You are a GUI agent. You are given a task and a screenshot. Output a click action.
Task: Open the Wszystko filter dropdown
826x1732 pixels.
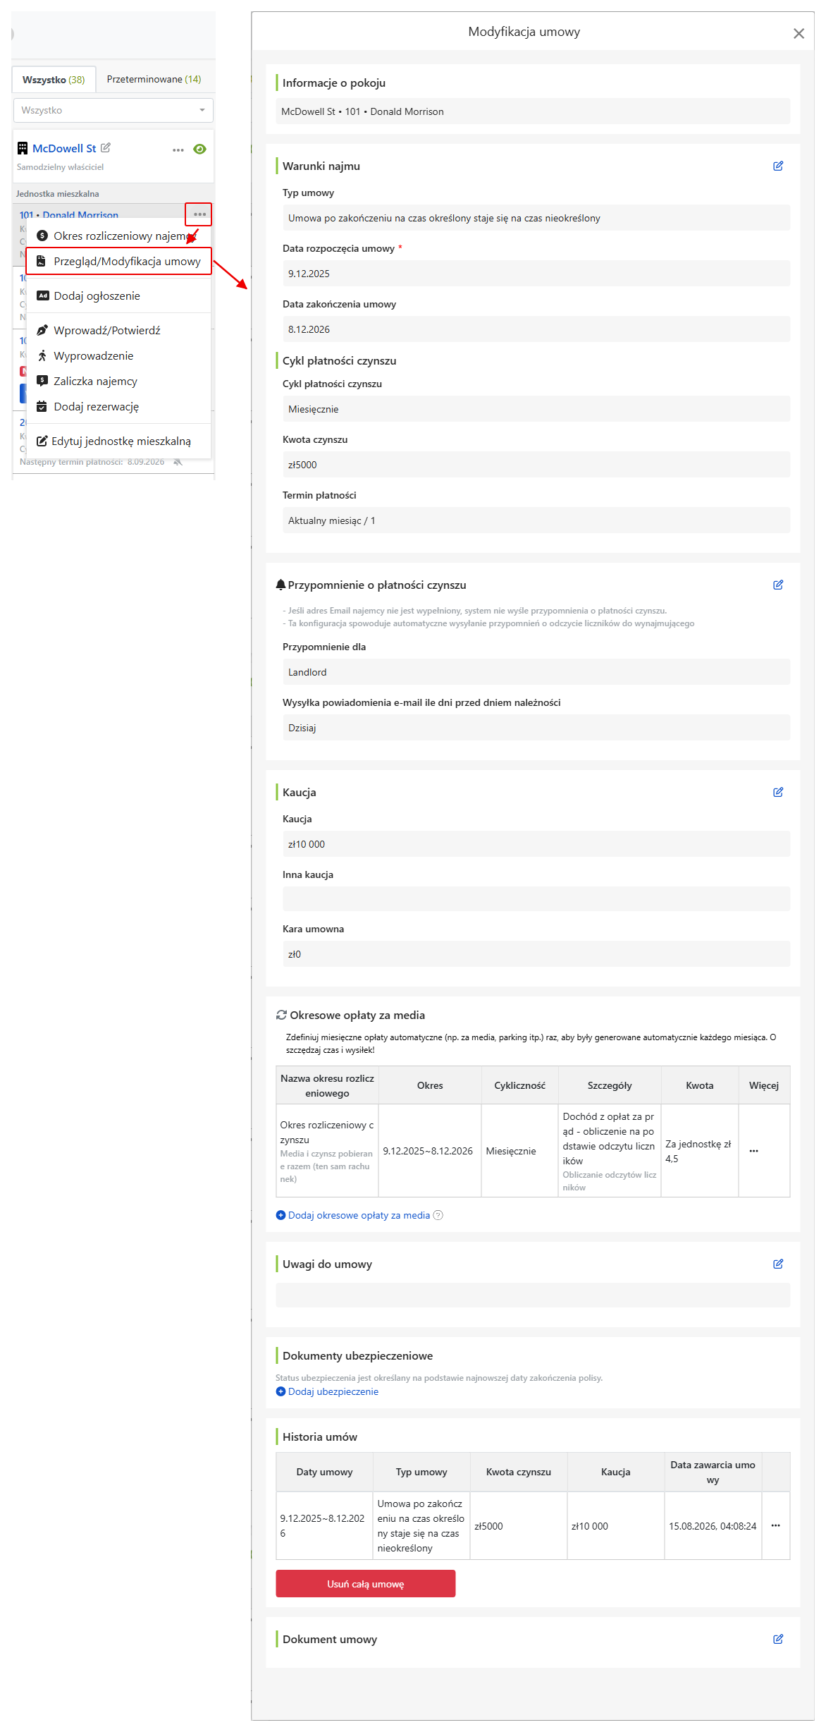(x=113, y=110)
